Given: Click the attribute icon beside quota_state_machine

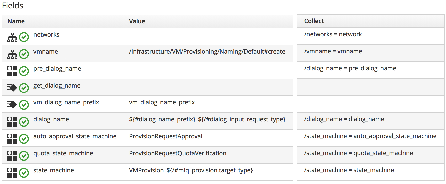Looking at the screenshot, I should [x=12, y=156].
